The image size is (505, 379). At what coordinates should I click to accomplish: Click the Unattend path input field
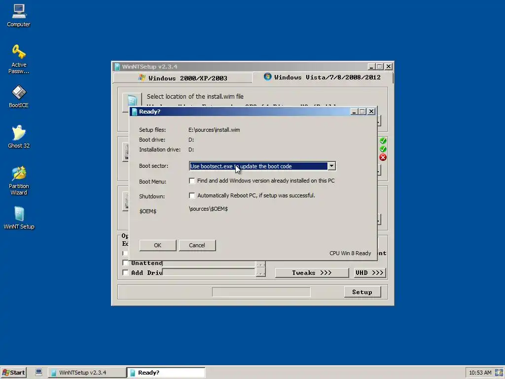point(209,264)
